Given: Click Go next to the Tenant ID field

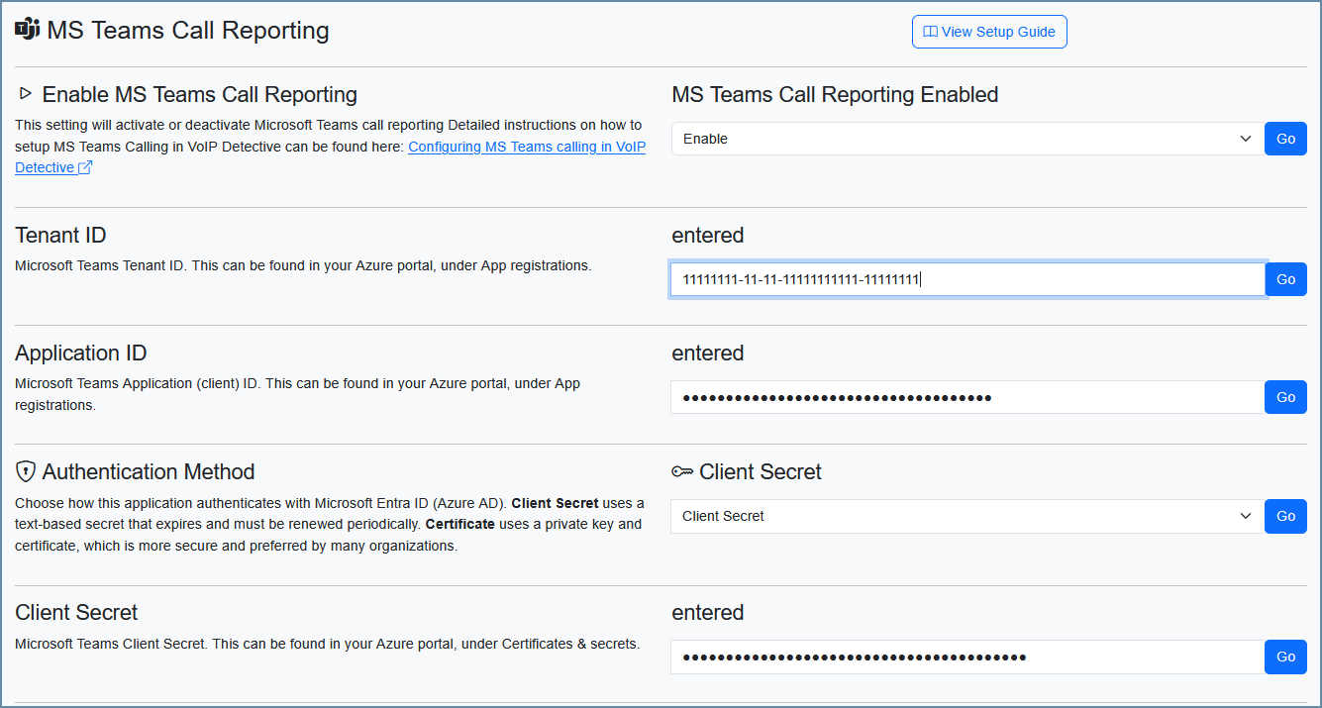Looking at the screenshot, I should 1285,279.
